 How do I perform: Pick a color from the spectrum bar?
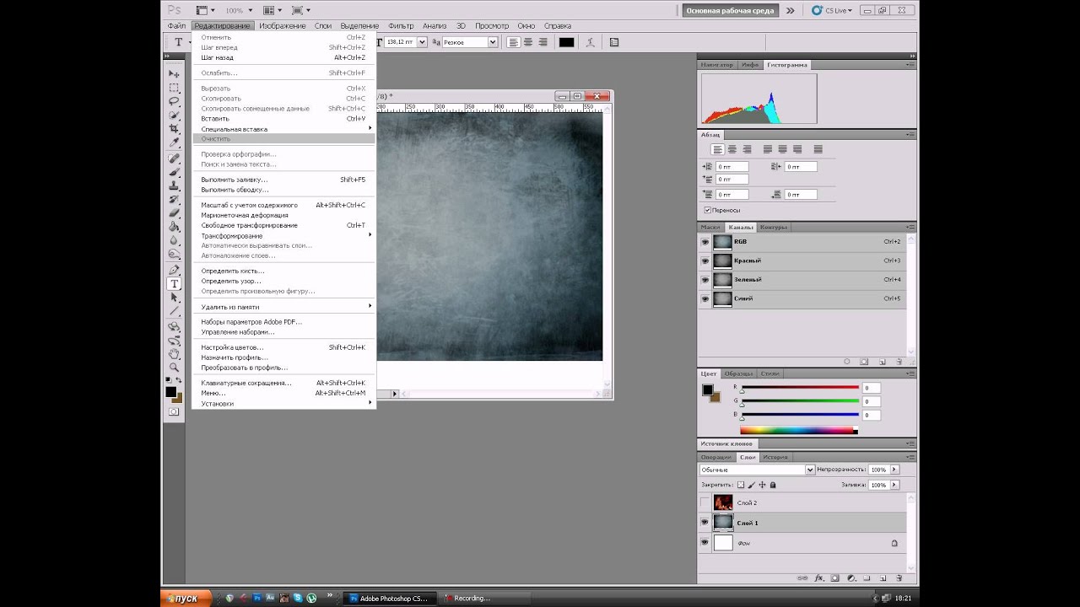tap(799, 430)
